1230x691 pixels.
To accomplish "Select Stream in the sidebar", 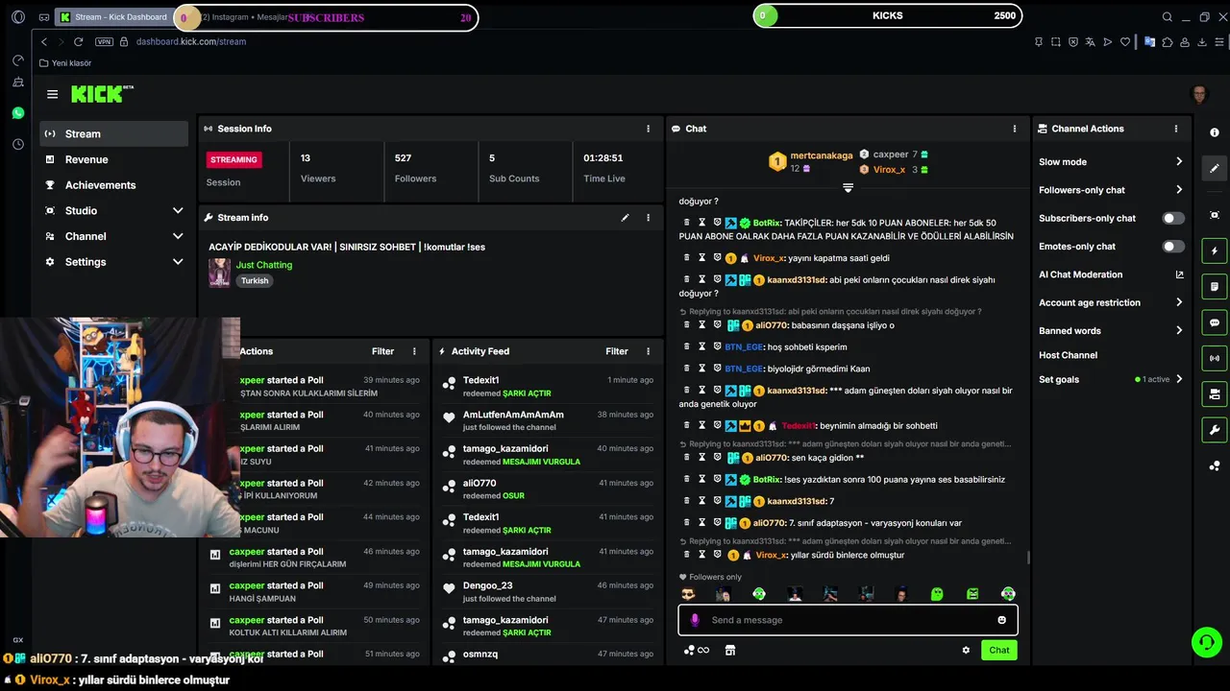I will (114, 133).
